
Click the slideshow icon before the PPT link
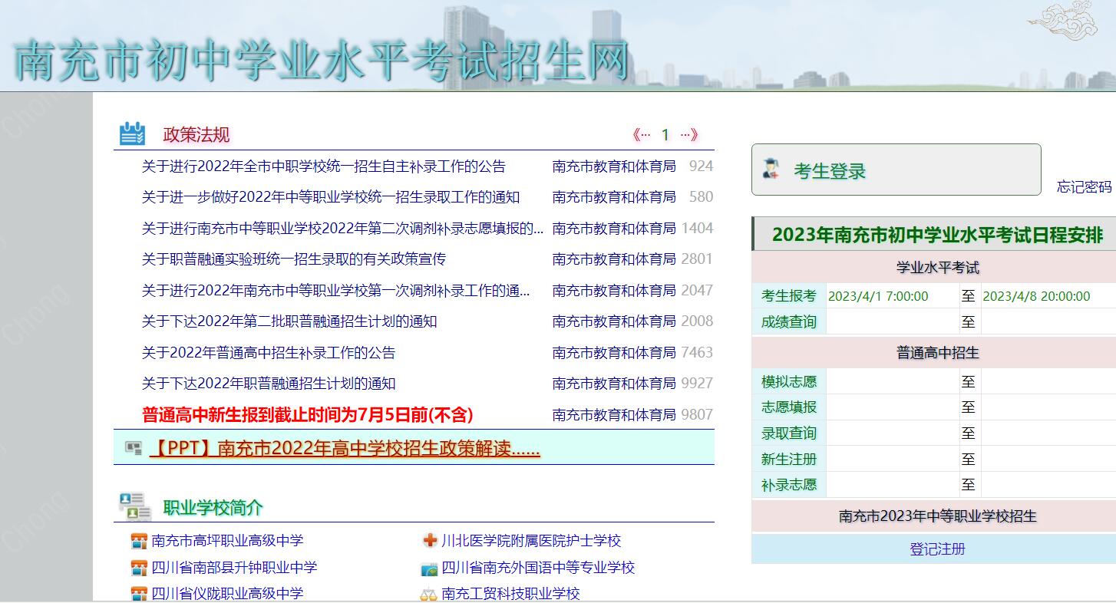pyautogui.click(x=133, y=448)
